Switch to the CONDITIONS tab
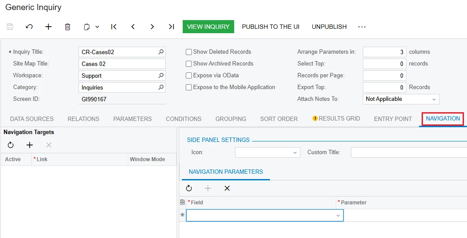Image resolution: width=467 pixels, height=238 pixels. pyautogui.click(x=184, y=119)
